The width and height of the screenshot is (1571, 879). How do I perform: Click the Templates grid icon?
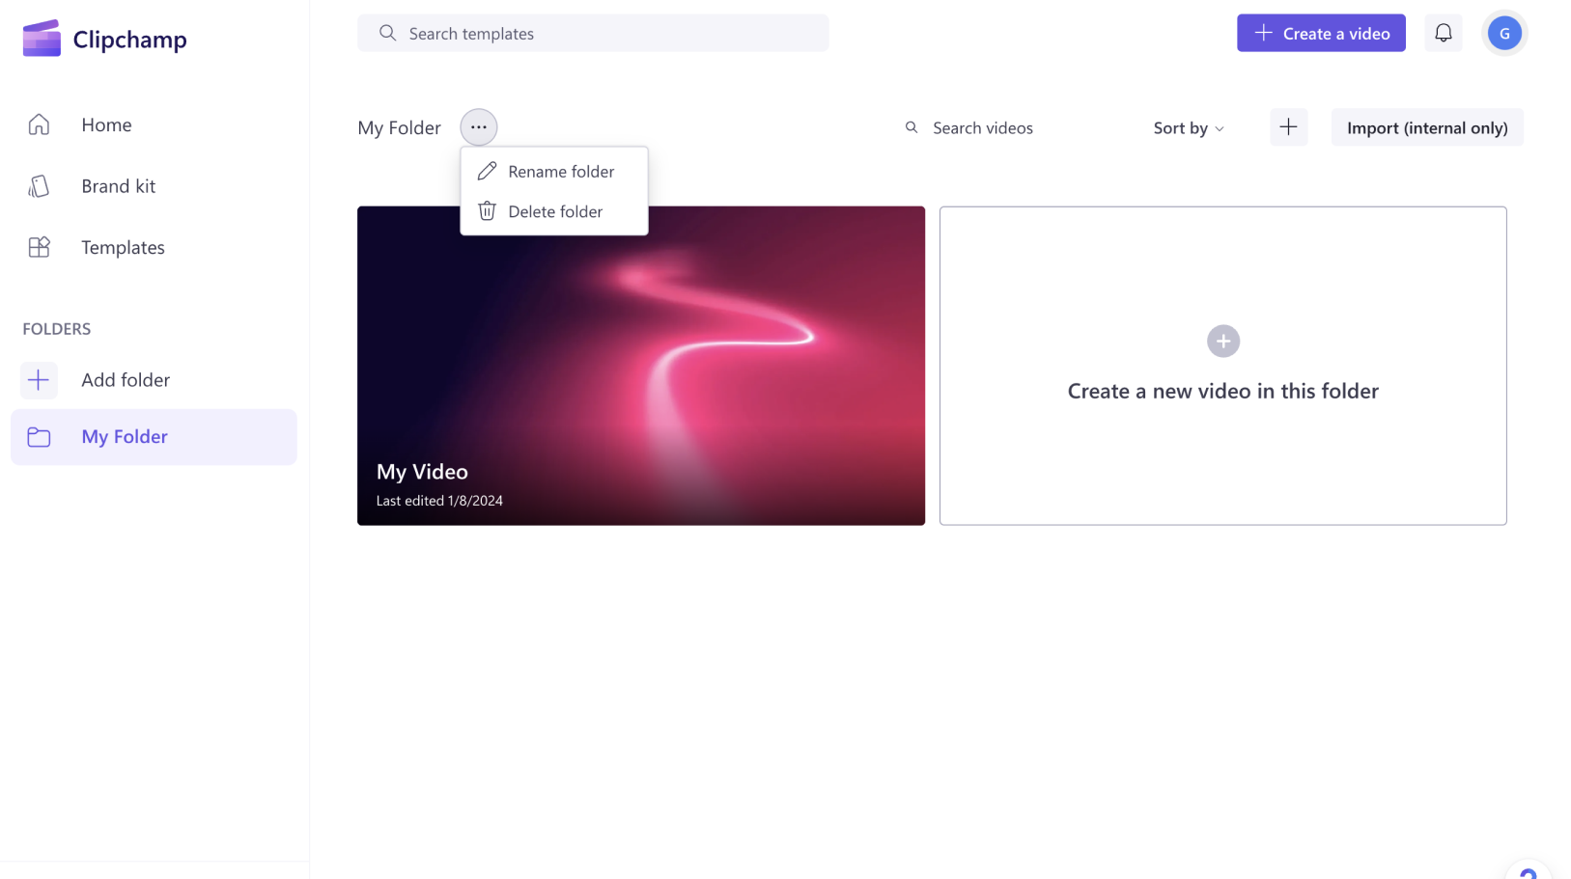pos(39,247)
